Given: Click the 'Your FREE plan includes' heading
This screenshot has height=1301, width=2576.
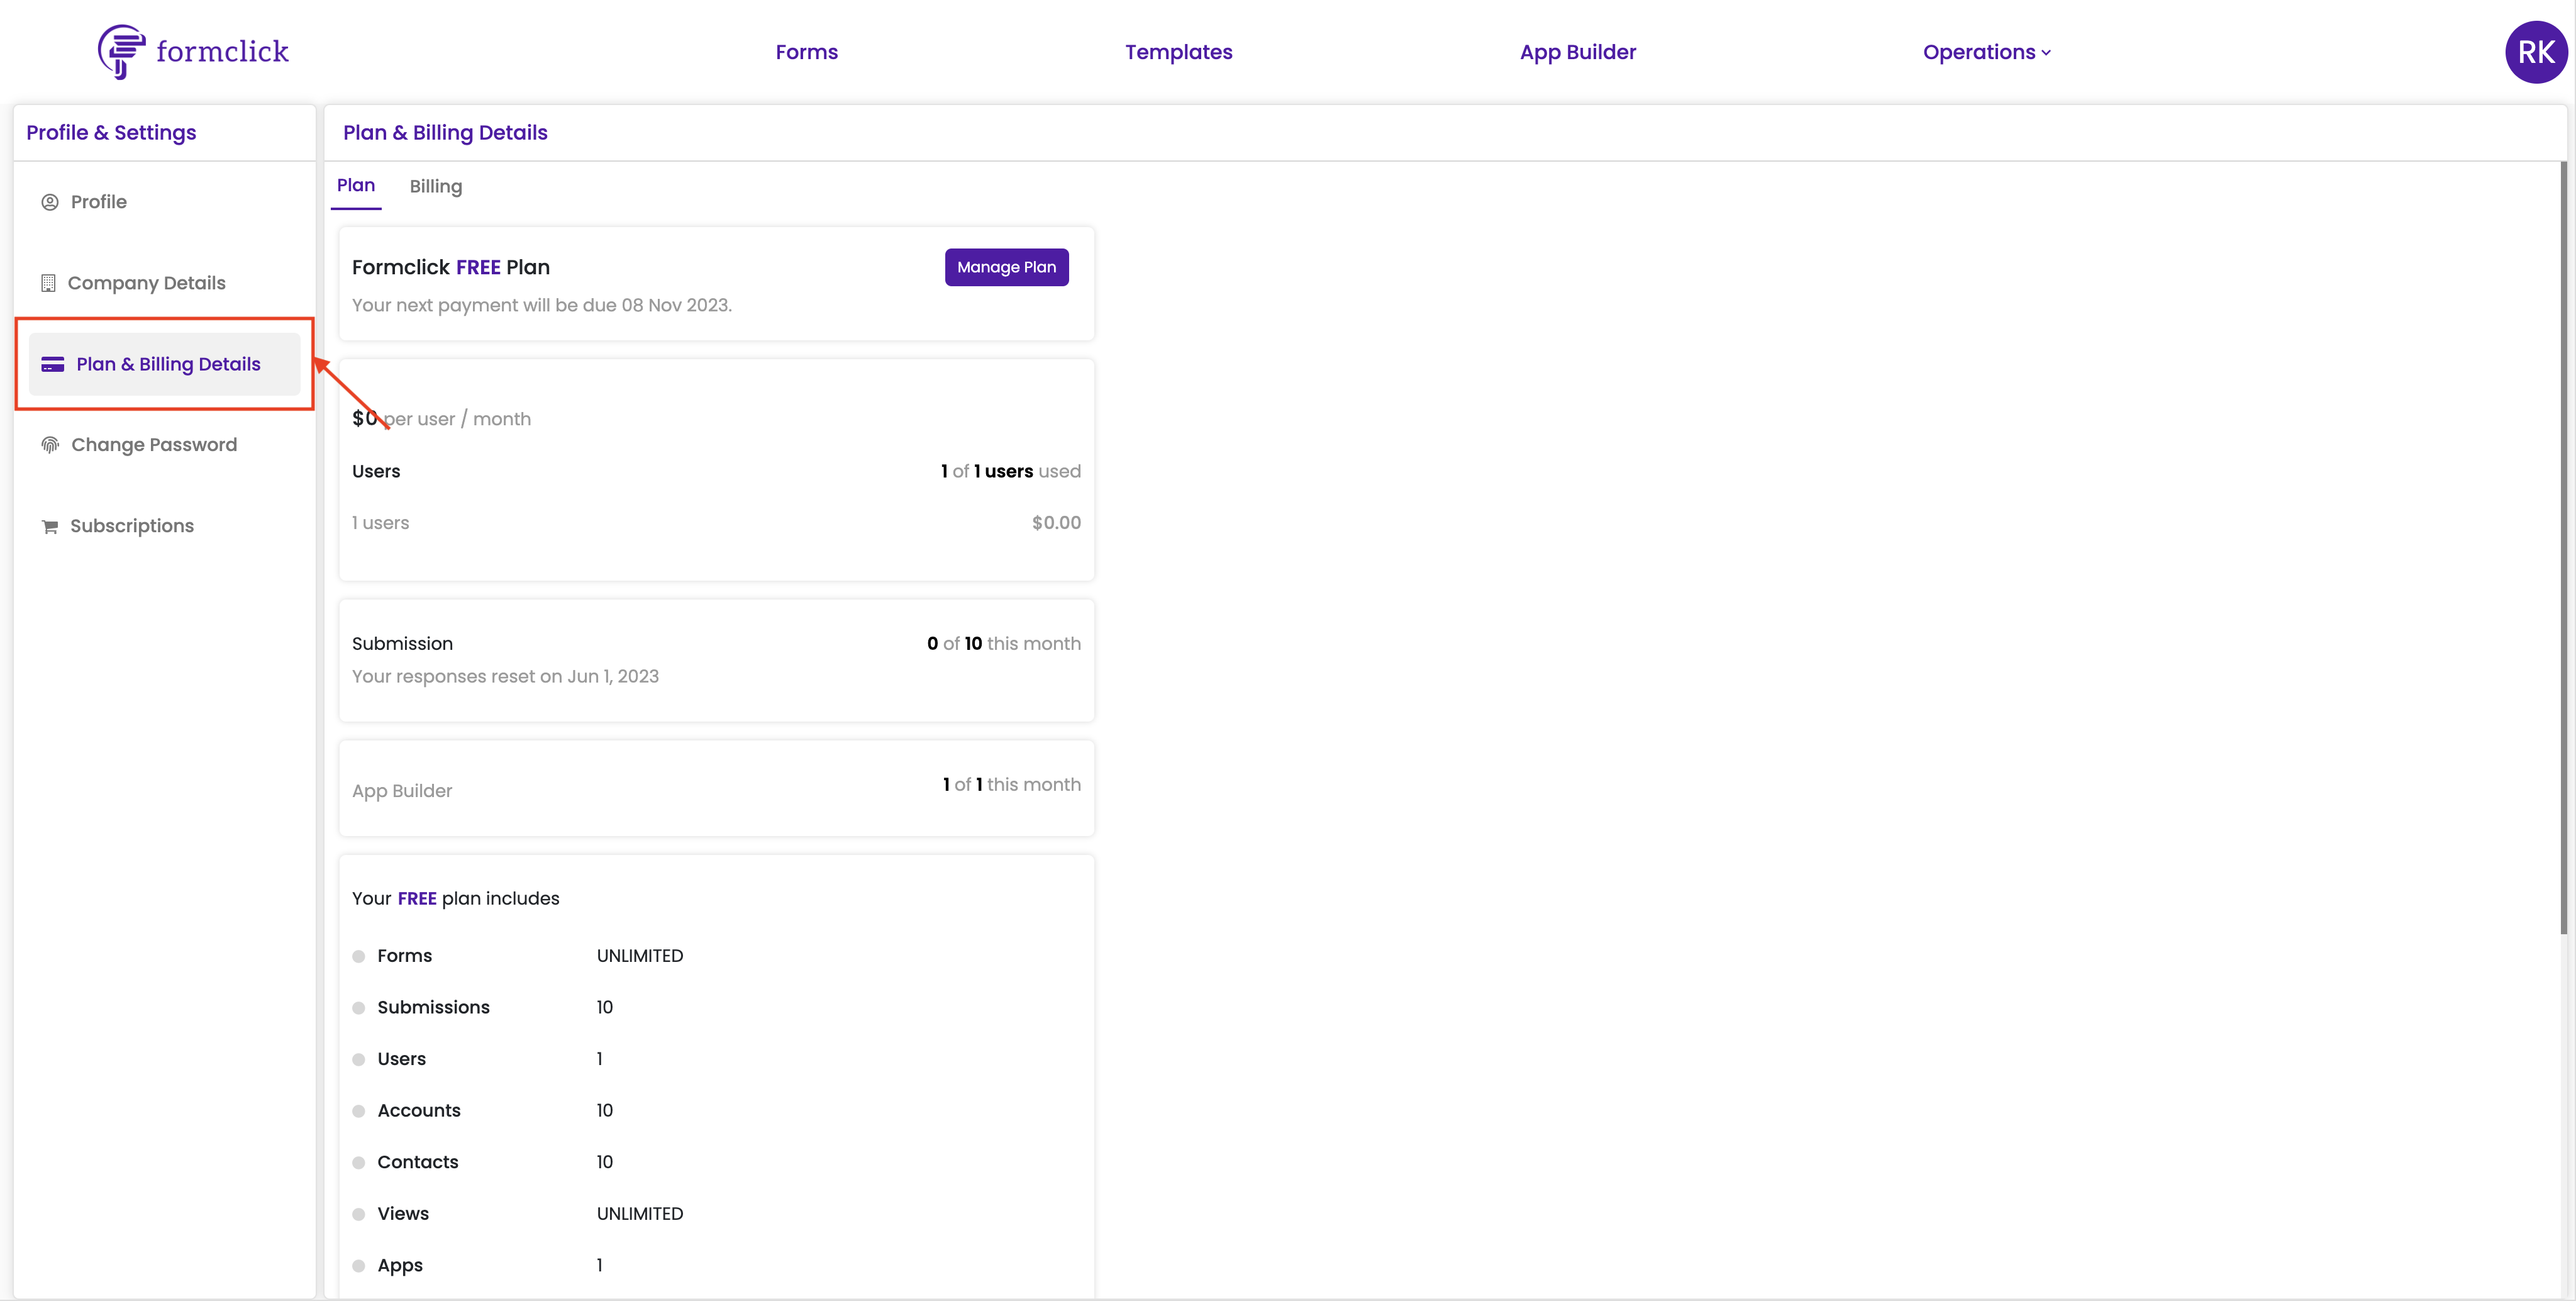Looking at the screenshot, I should pyautogui.click(x=455, y=899).
